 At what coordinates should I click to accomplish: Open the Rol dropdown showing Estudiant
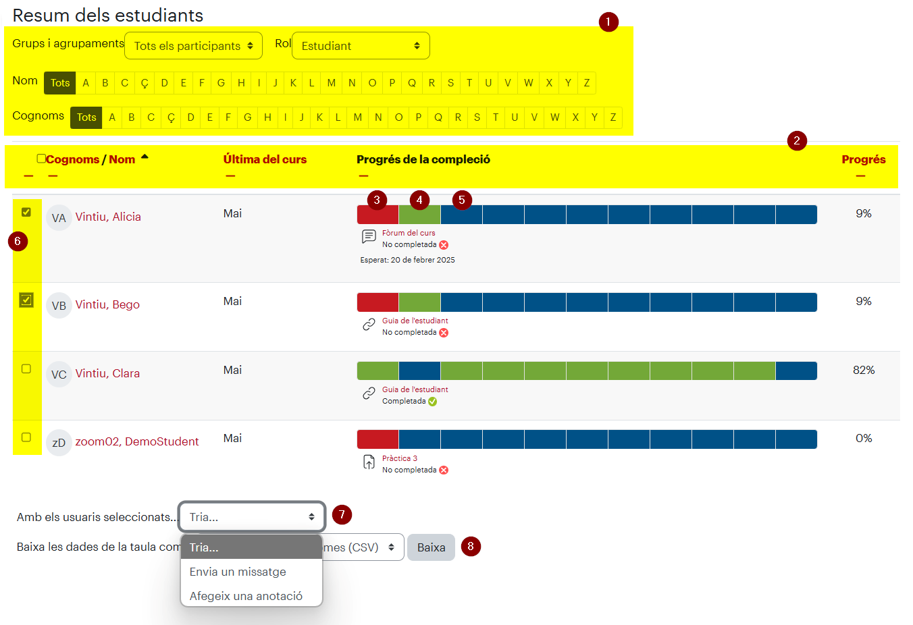pos(361,46)
